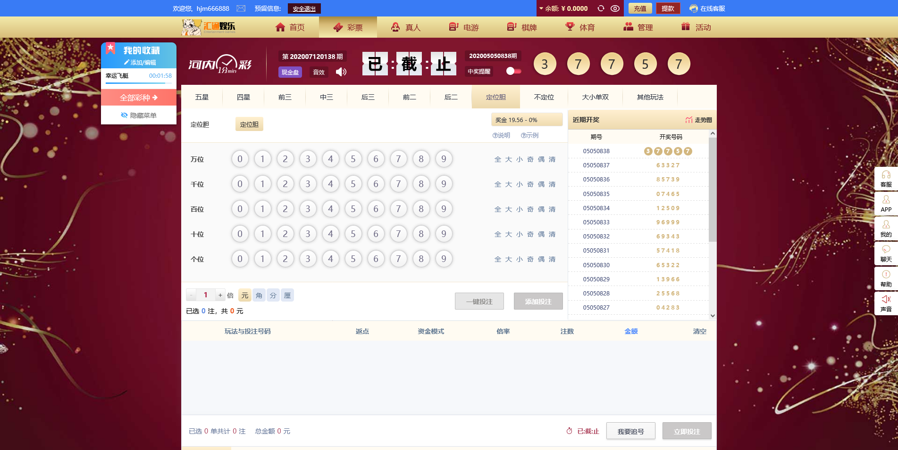Click the 我要追号 button
The height and width of the screenshot is (450, 898).
tap(630, 431)
